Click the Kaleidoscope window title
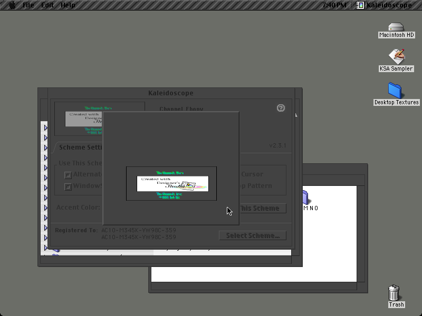The image size is (422, 316). [x=170, y=93]
